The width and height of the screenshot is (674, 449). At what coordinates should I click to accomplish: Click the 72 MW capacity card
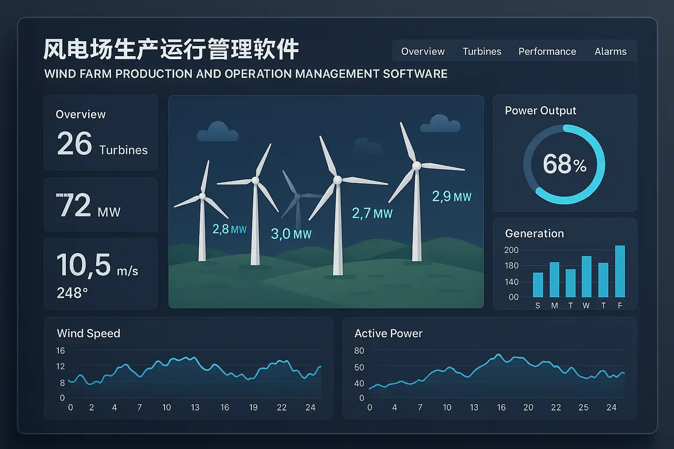100,205
